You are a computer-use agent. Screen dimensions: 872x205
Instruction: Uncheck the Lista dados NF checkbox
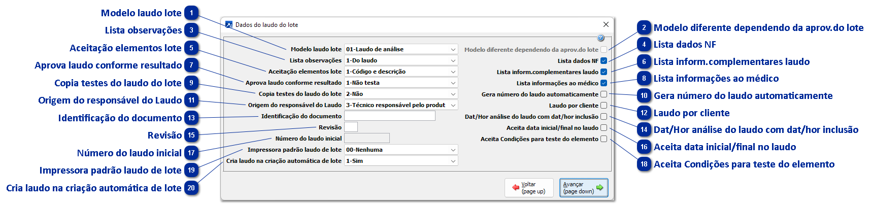click(x=603, y=61)
